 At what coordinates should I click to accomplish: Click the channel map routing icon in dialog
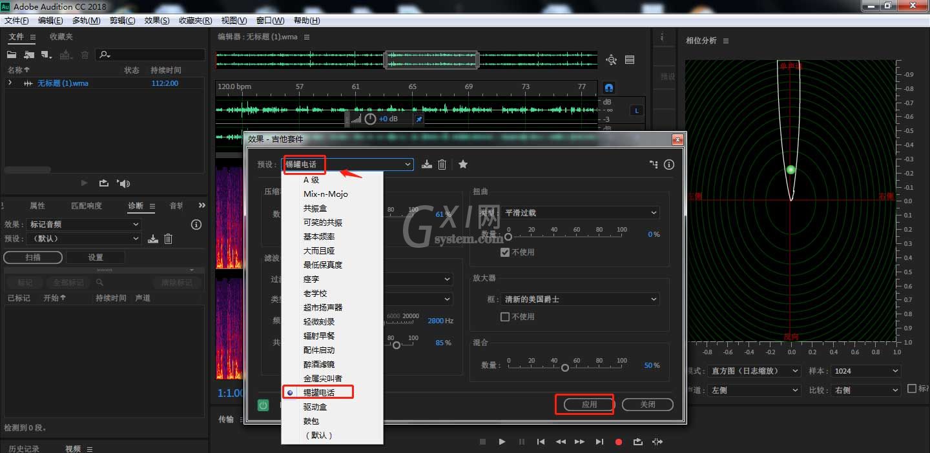tap(654, 165)
